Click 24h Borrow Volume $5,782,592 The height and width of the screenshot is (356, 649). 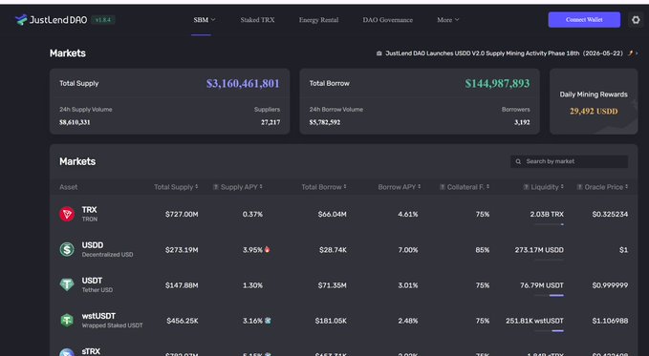325,122
